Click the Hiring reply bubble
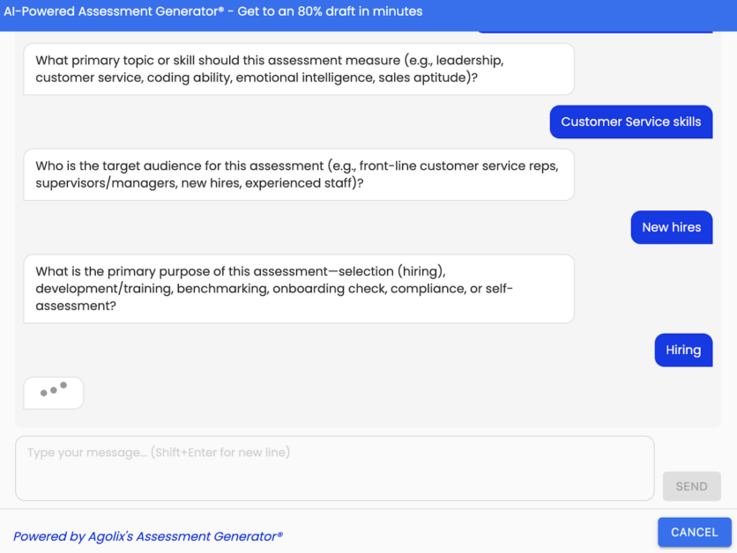 (x=682, y=350)
